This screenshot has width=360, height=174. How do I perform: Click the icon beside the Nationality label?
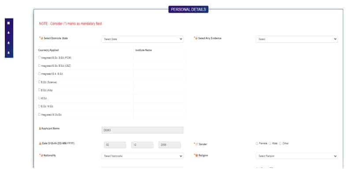(42, 156)
